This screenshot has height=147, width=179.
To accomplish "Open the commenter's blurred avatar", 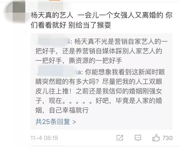I will click(16, 11).
